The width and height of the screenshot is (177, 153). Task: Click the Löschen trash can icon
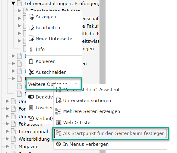(31, 108)
